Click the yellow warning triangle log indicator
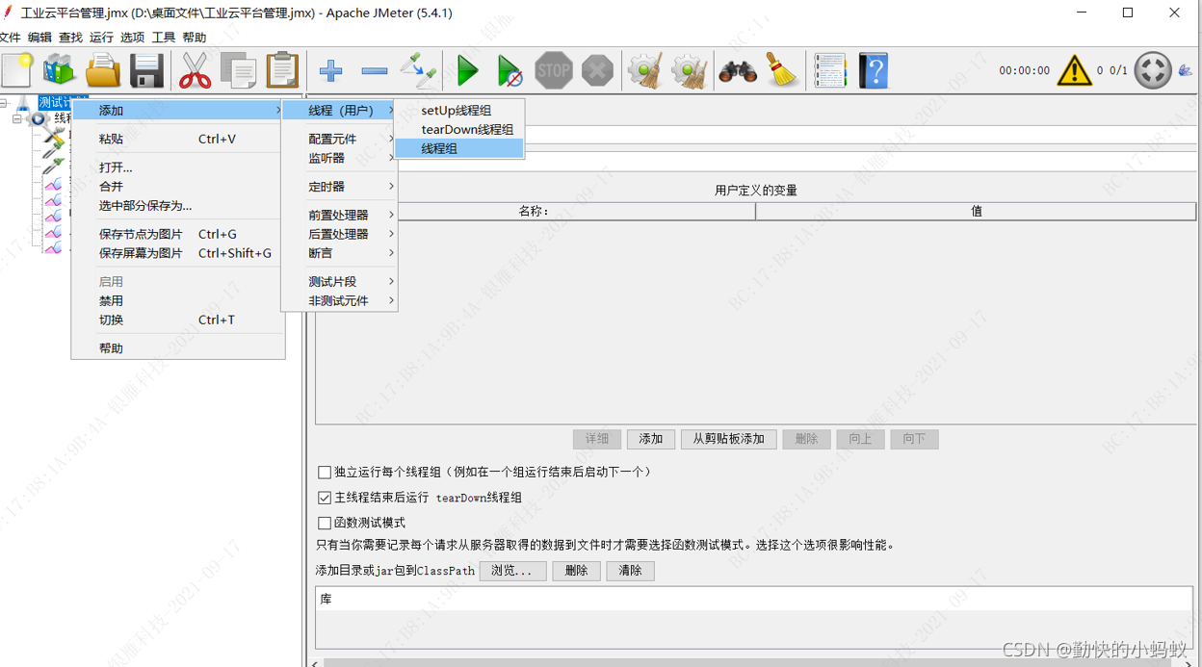 point(1074,70)
